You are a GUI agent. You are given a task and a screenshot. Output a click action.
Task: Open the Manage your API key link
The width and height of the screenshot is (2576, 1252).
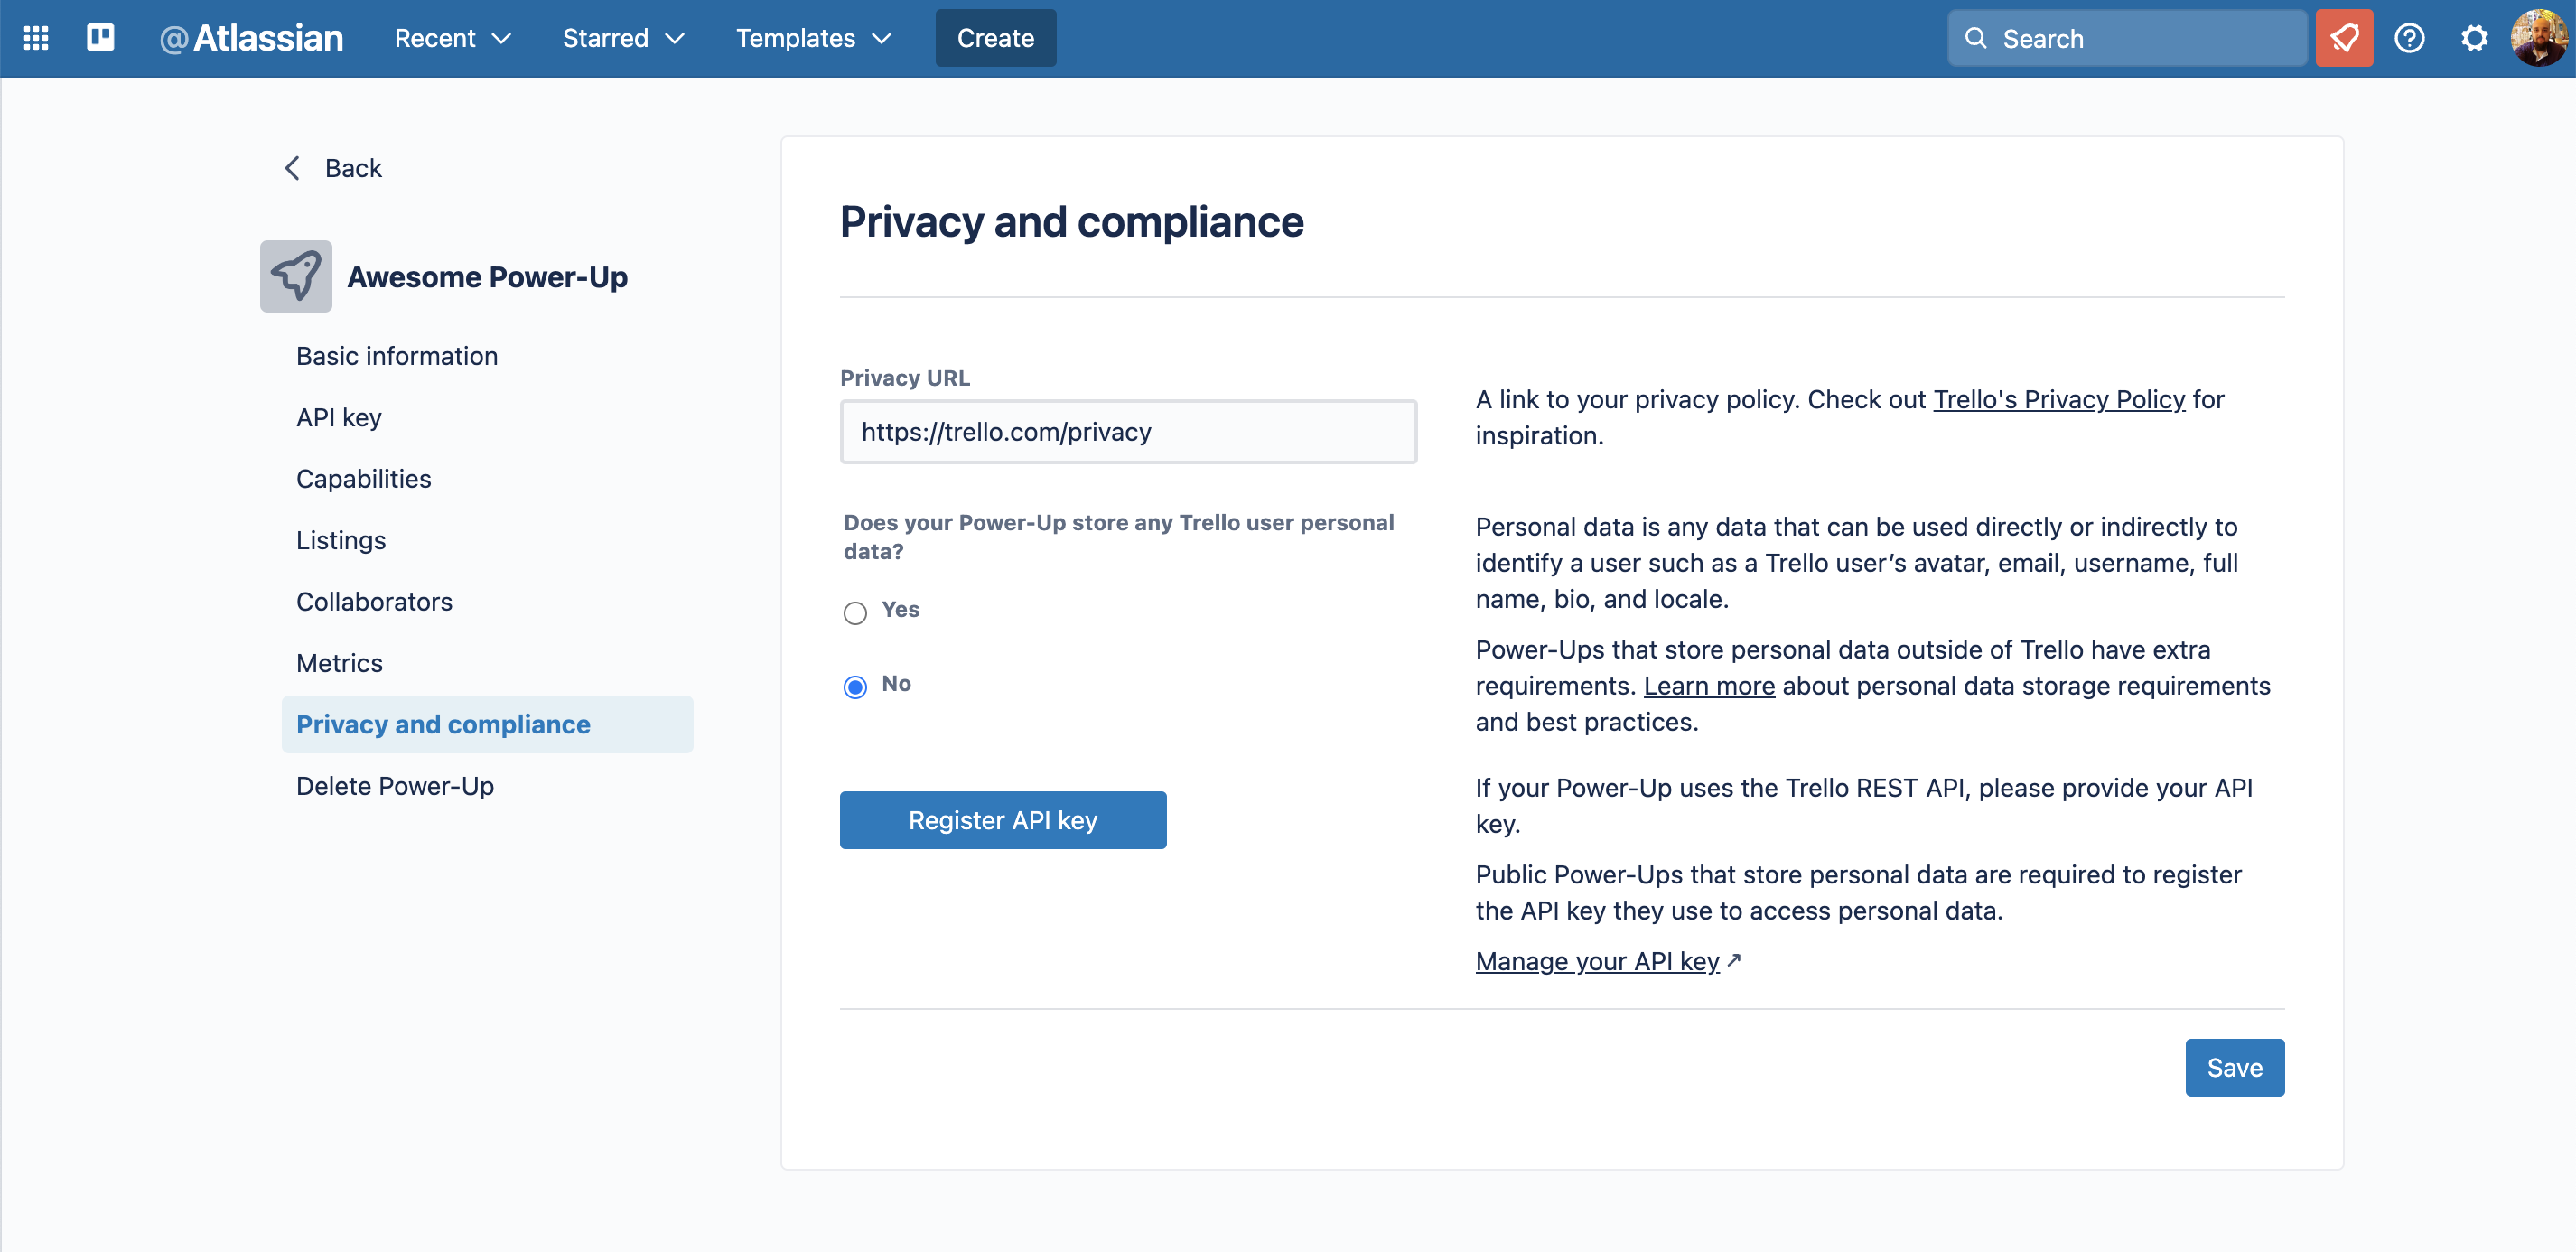1597,961
